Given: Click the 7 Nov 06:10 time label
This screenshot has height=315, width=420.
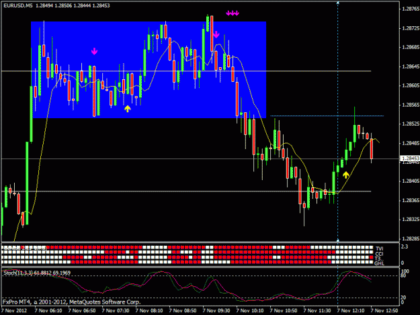Looking at the screenshot, I should click(x=48, y=310).
